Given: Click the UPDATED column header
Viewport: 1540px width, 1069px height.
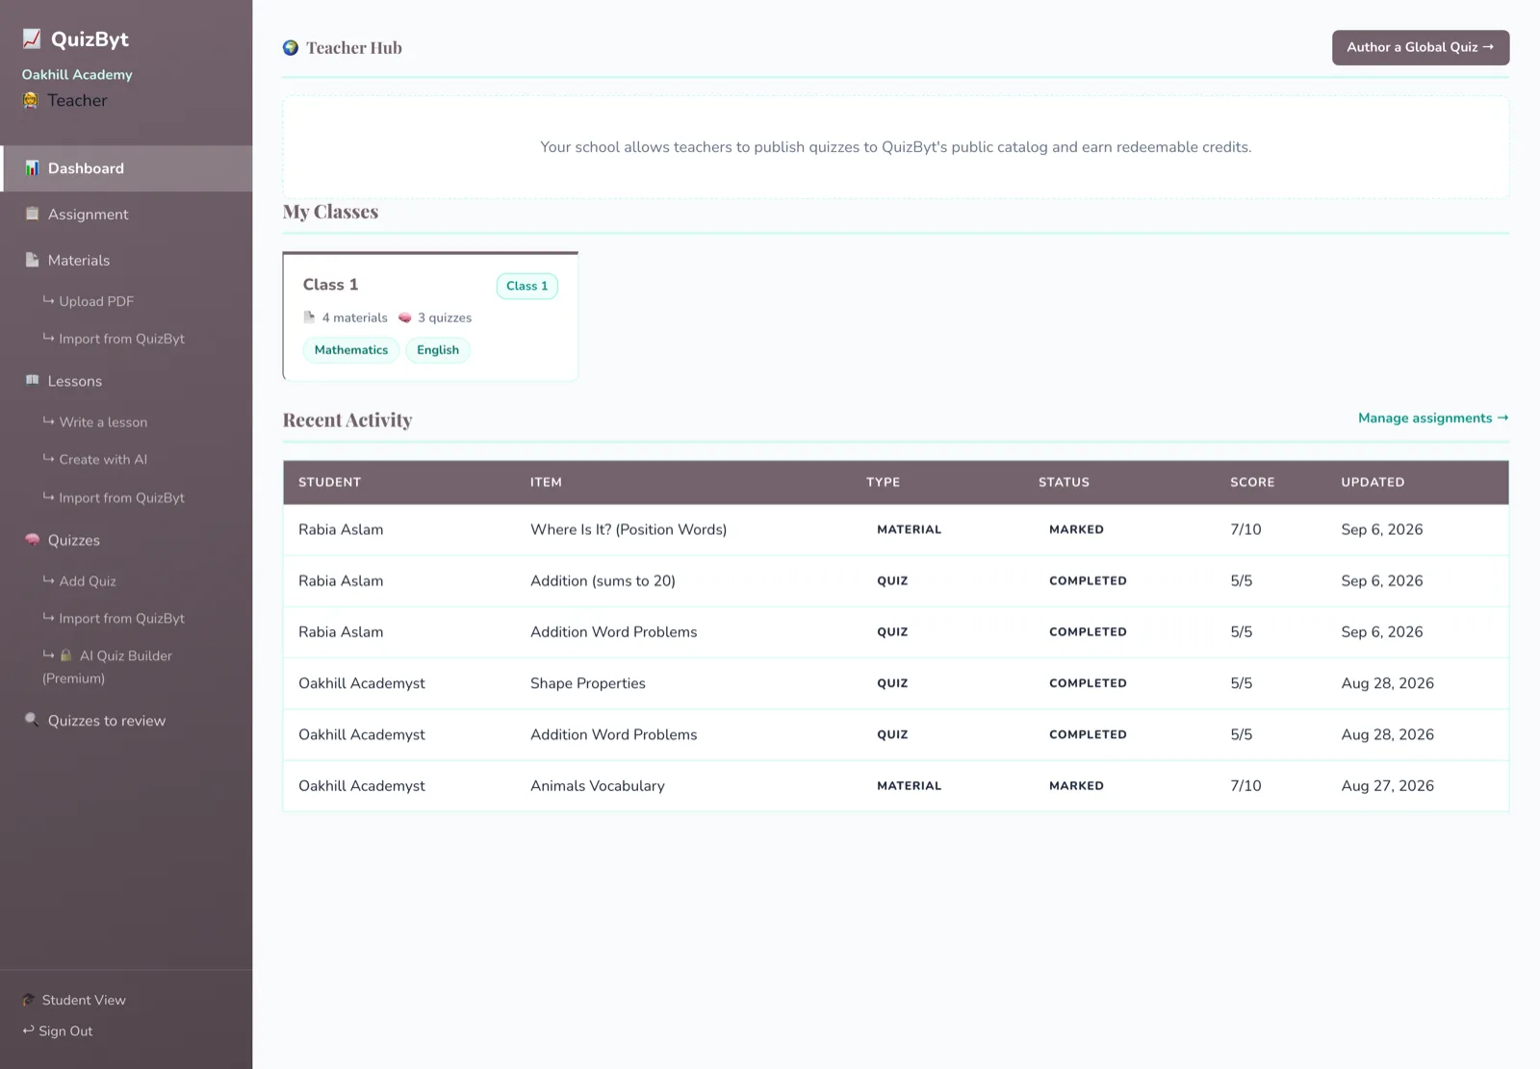Looking at the screenshot, I should coord(1373,482).
